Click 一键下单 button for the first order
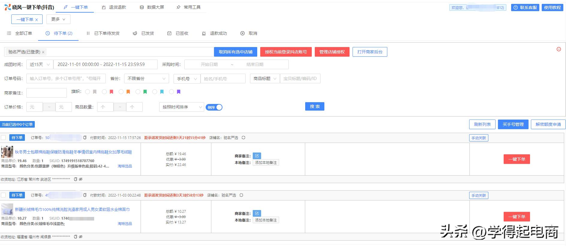The image size is (566, 246). (517, 159)
